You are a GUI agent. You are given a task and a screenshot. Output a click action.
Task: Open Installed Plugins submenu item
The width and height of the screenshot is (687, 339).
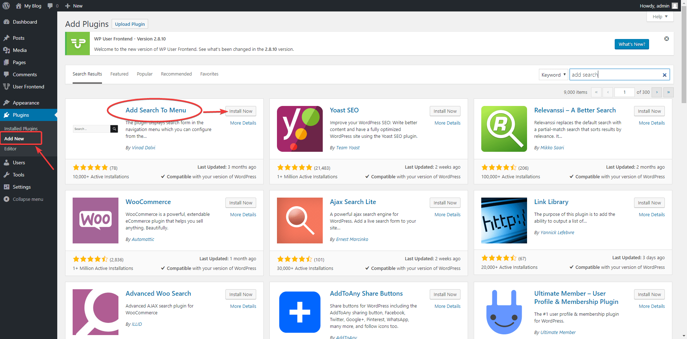[x=21, y=129]
